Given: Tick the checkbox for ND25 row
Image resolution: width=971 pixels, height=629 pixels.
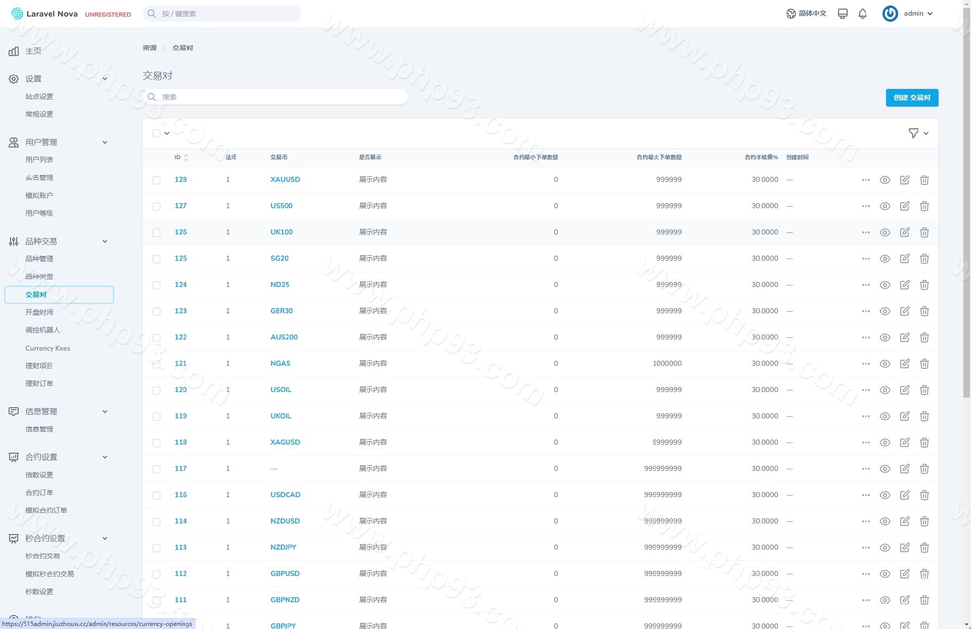Looking at the screenshot, I should pyautogui.click(x=156, y=285).
